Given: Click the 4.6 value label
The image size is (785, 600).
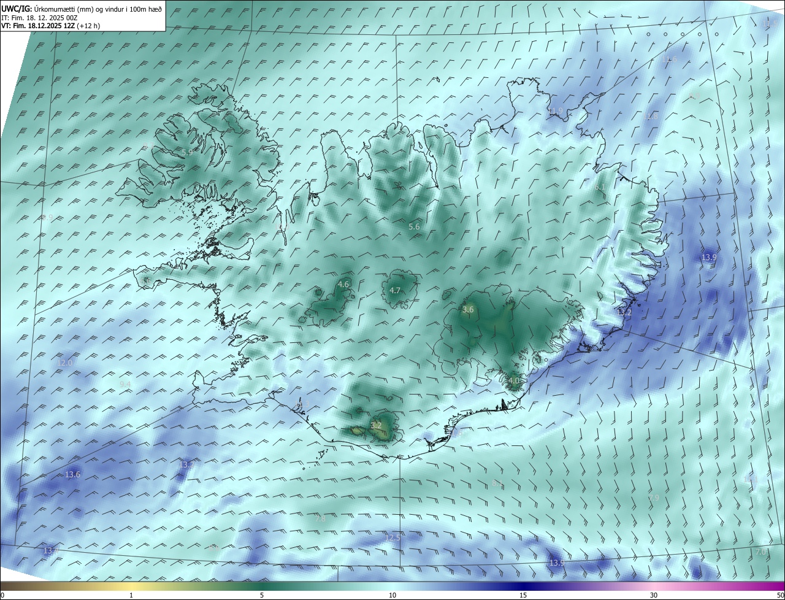Looking at the screenshot, I should (x=343, y=284).
